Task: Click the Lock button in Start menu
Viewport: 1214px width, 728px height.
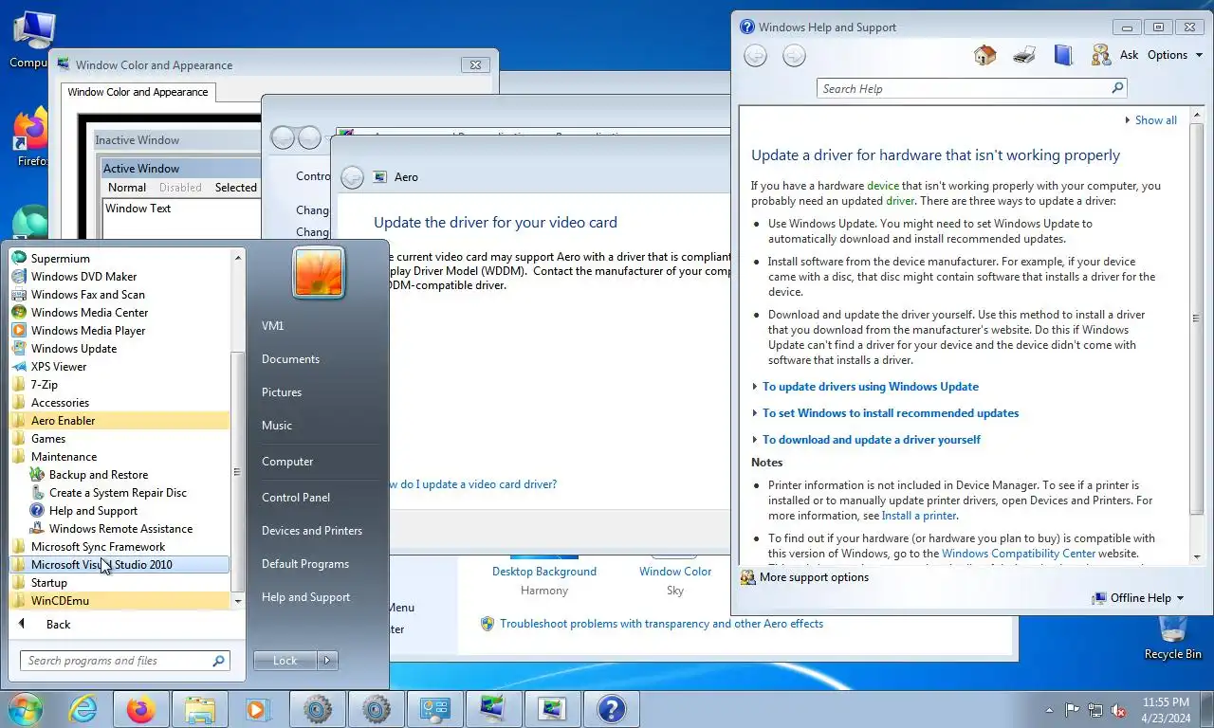Action: [x=285, y=661]
